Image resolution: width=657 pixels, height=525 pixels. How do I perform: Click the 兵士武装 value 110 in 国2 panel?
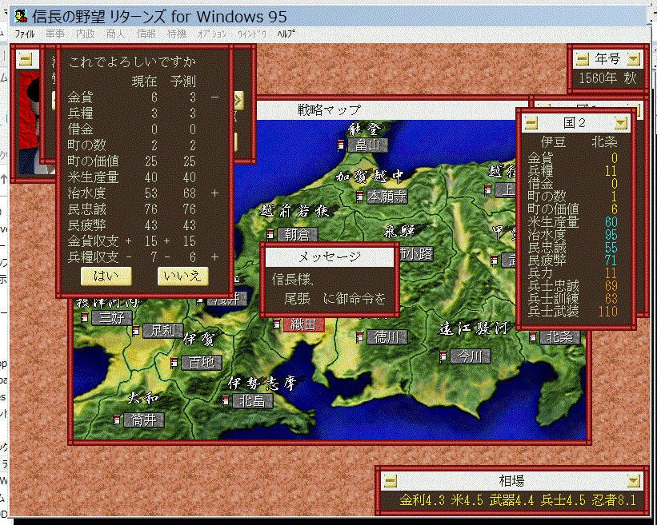(608, 312)
